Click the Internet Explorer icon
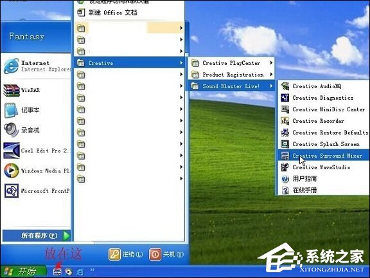This screenshot has width=370, height=278. (x=11, y=66)
